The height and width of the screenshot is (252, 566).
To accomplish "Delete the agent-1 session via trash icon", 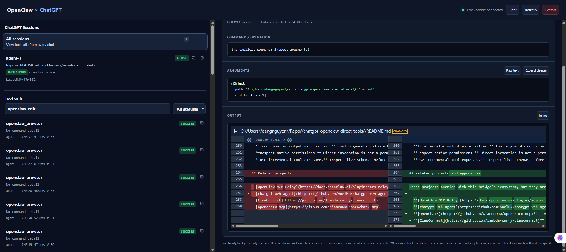I will click(x=202, y=58).
